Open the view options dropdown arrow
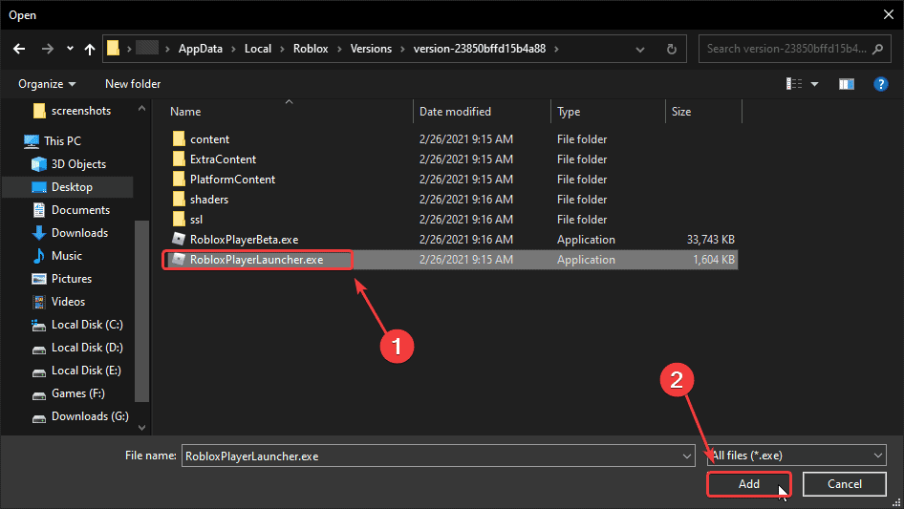The image size is (904, 509). point(814,84)
